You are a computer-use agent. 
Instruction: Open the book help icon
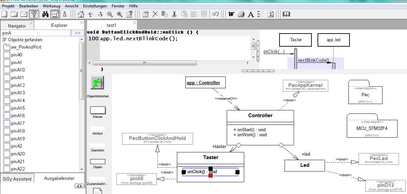point(286,14)
